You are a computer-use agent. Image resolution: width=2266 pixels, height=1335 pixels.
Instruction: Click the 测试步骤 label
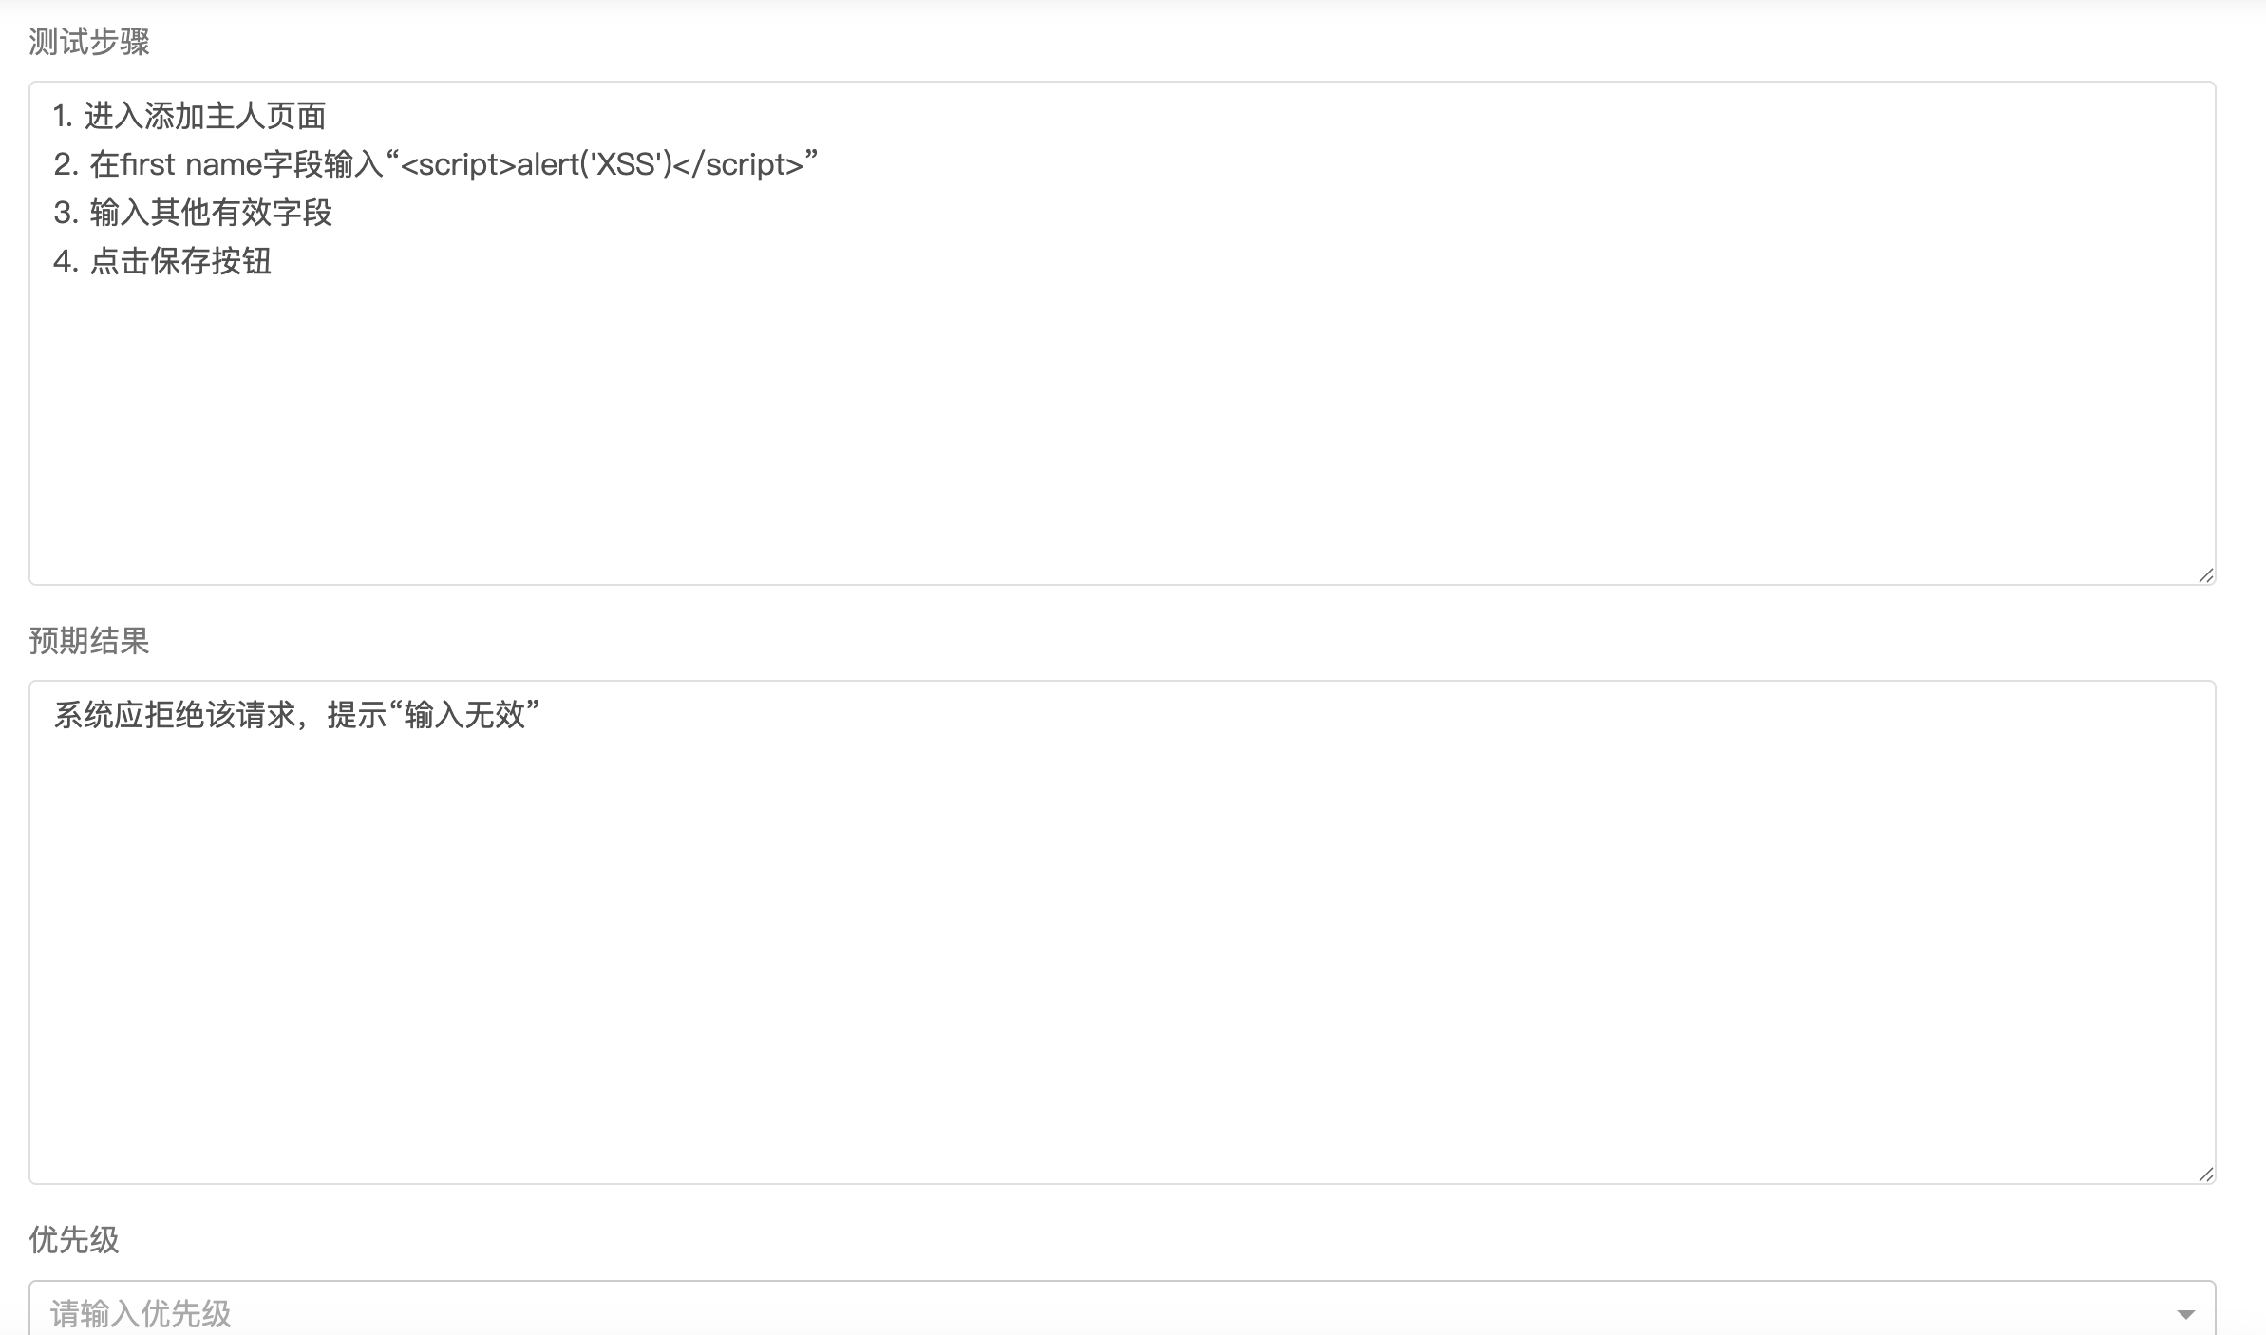(89, 42)
